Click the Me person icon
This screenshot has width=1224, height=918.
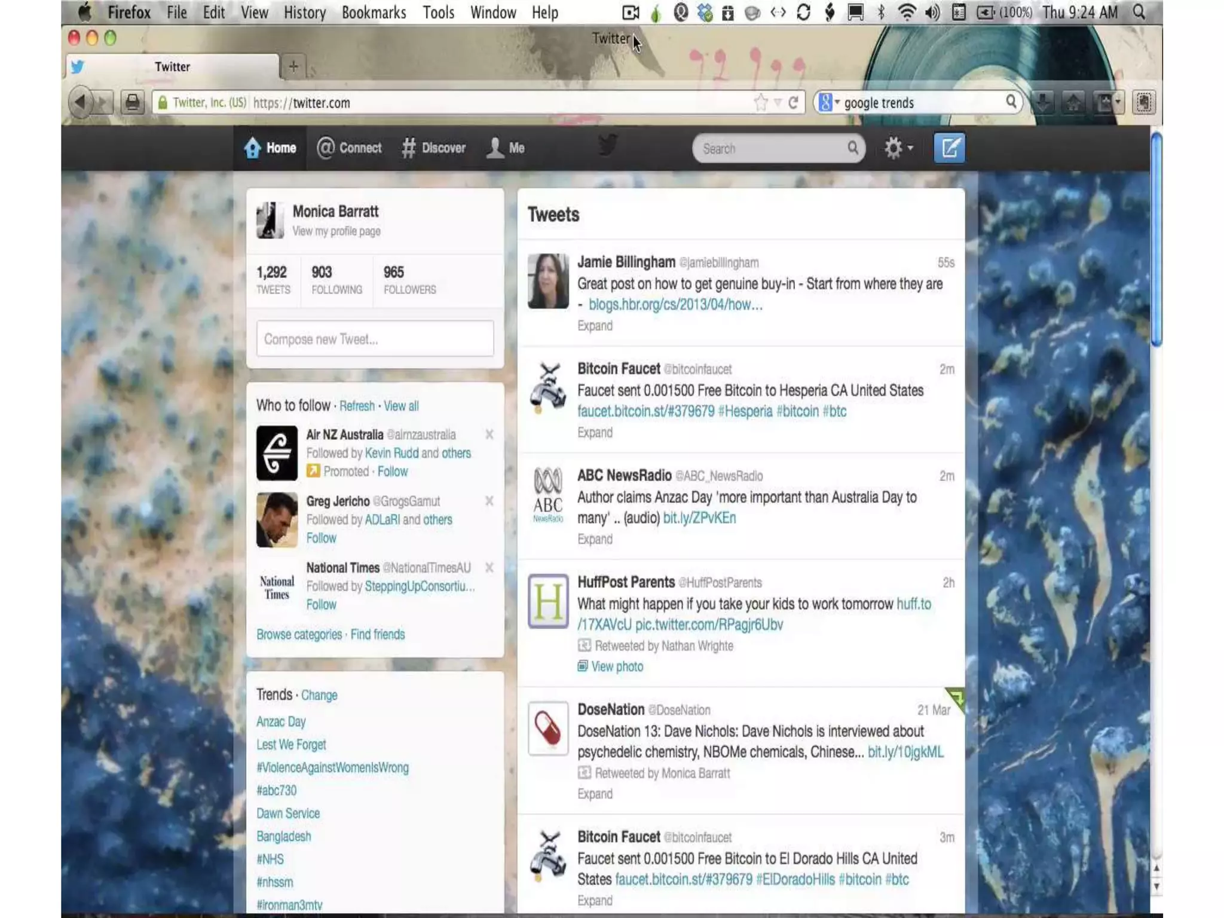pos(495,148)
